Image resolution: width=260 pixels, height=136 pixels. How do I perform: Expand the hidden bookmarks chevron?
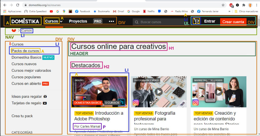tap(229, 12)
